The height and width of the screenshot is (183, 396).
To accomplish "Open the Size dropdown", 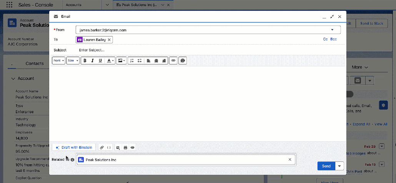I will click(73, 61).
